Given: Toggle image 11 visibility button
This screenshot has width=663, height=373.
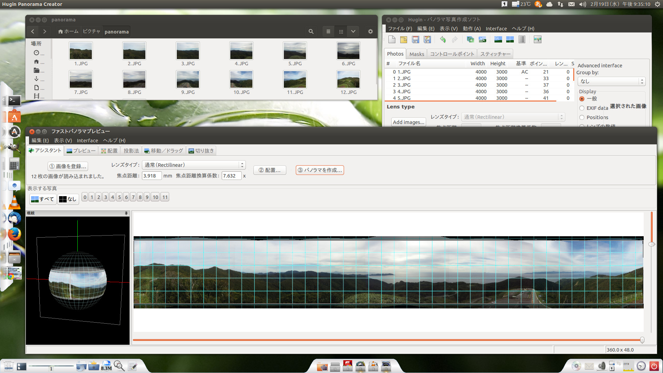Looking at the screenshot, I should point(165,197).
